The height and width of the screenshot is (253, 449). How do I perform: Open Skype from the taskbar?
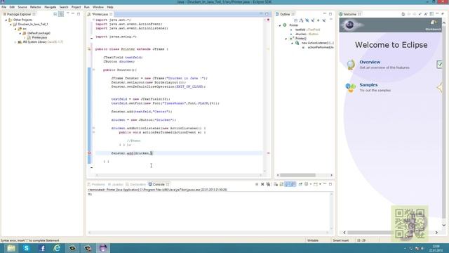pyautogui.click(x=27, y=248)
